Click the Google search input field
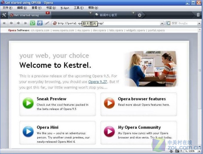 (183, 23)
